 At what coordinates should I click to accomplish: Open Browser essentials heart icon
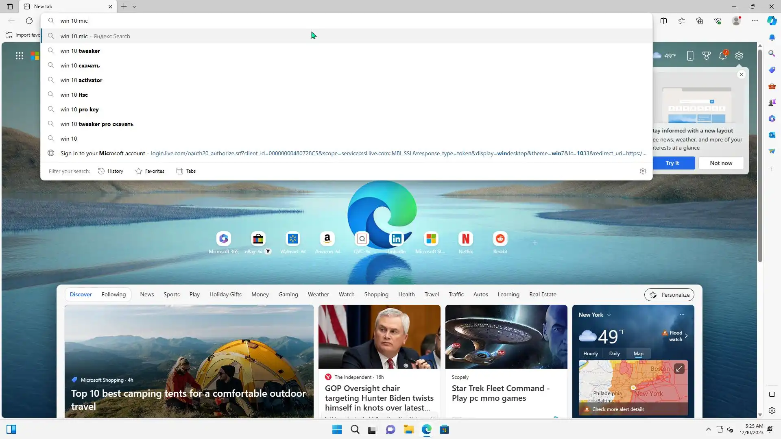point(718,21)
